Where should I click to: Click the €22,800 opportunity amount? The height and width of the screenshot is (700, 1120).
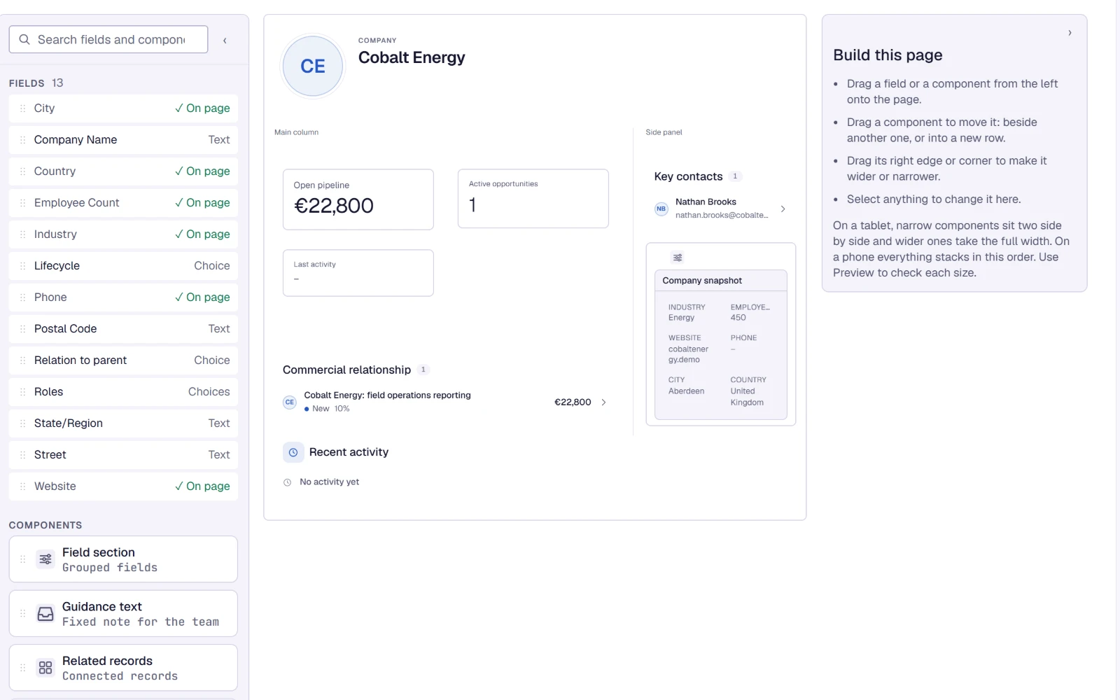coord(573,402)
